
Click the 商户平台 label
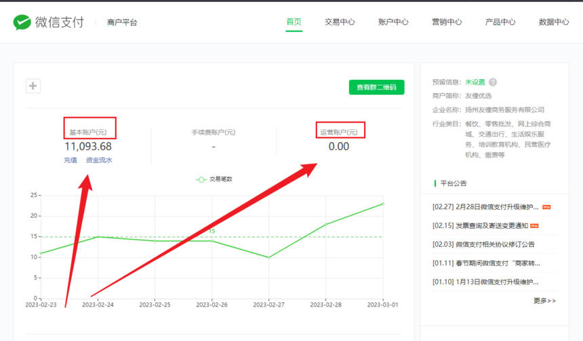click(122, 22)
